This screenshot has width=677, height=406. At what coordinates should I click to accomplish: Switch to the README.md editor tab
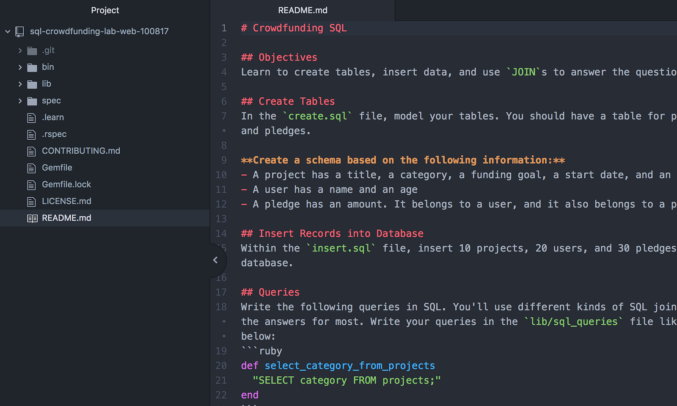pos(303,10)
